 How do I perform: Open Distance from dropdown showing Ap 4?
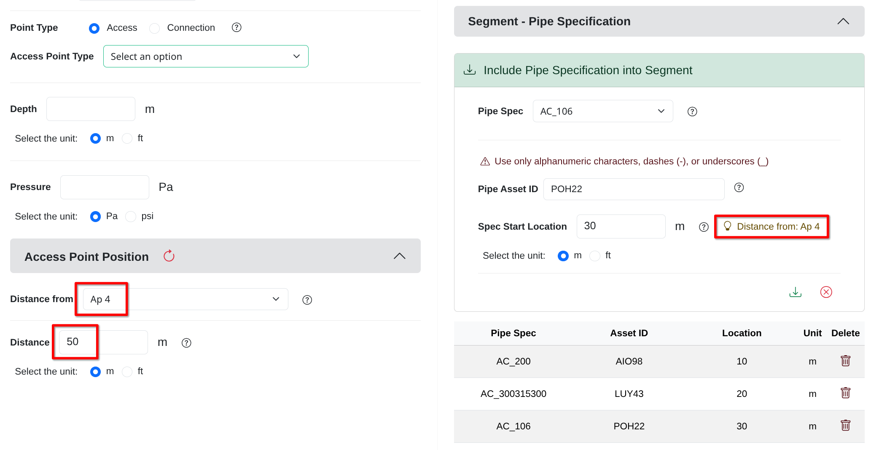(x=185, y=299)
